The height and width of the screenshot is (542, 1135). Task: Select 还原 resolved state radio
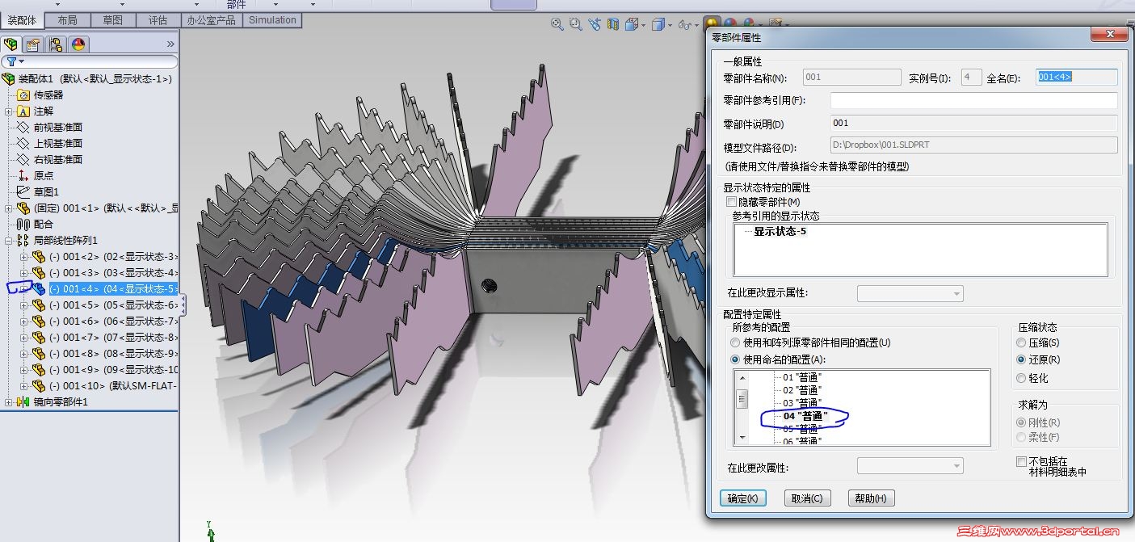1022,359
